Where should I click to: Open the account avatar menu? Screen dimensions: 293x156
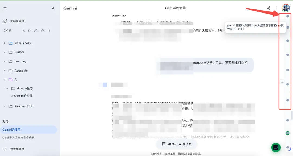point(286,8)
